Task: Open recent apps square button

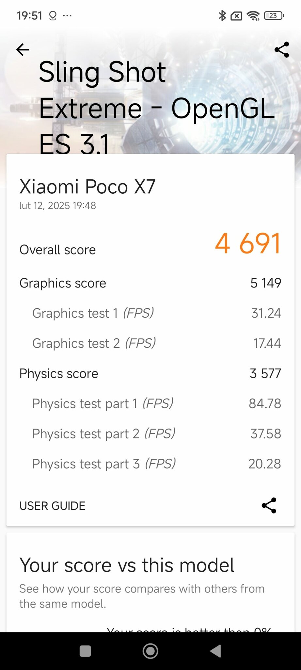Action: tap(85, 651)
